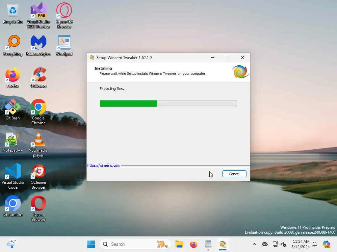Screen dimensions: 337x252
Task: Select the Chromium desktop shortcut
Action: click(x=13, y=206)
